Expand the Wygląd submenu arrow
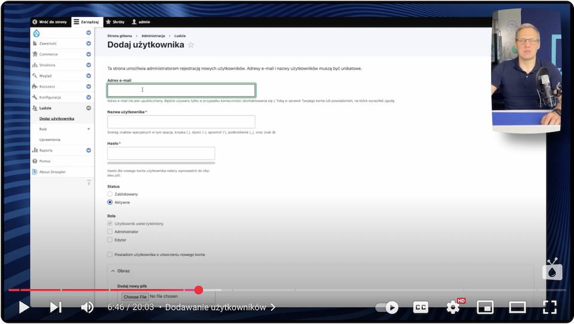 pos(88,76)
